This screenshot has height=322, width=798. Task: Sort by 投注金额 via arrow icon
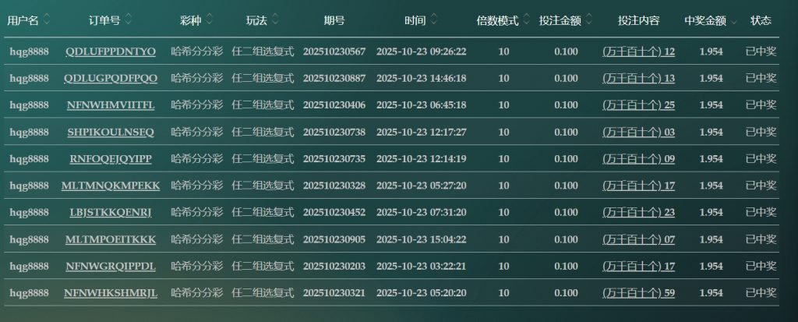point(588,19)
